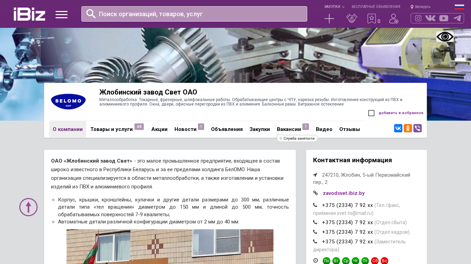Screen dimensions: 471x264
Task: Open the Отзывы tab
Action: coord(350,129)
